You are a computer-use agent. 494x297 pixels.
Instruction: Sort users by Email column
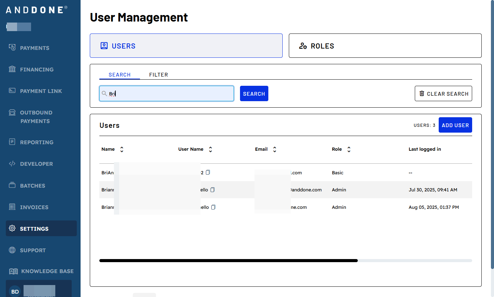275,149
